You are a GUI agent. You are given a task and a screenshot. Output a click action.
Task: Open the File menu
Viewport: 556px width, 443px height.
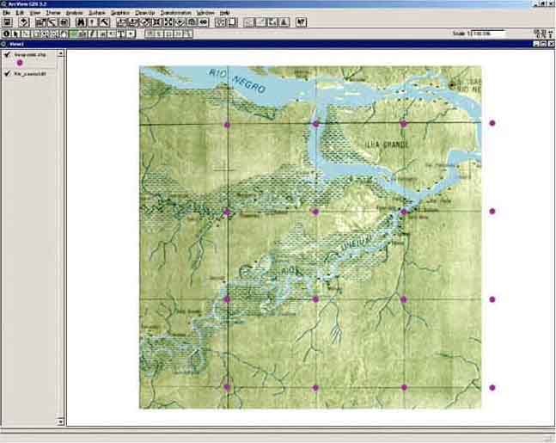point(7,13)
